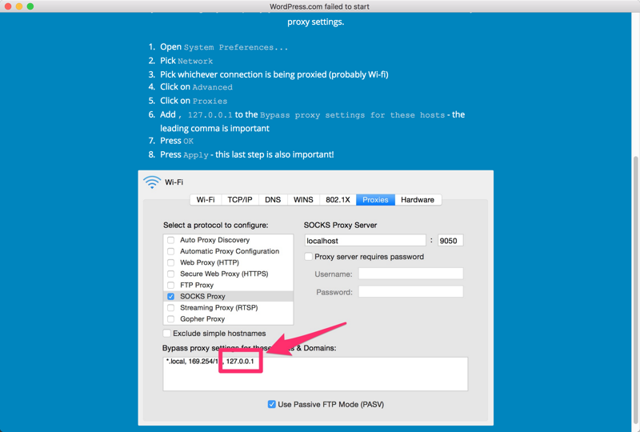Select the Proxies tab
Screen dimensions: 640x432
(375, 200)
